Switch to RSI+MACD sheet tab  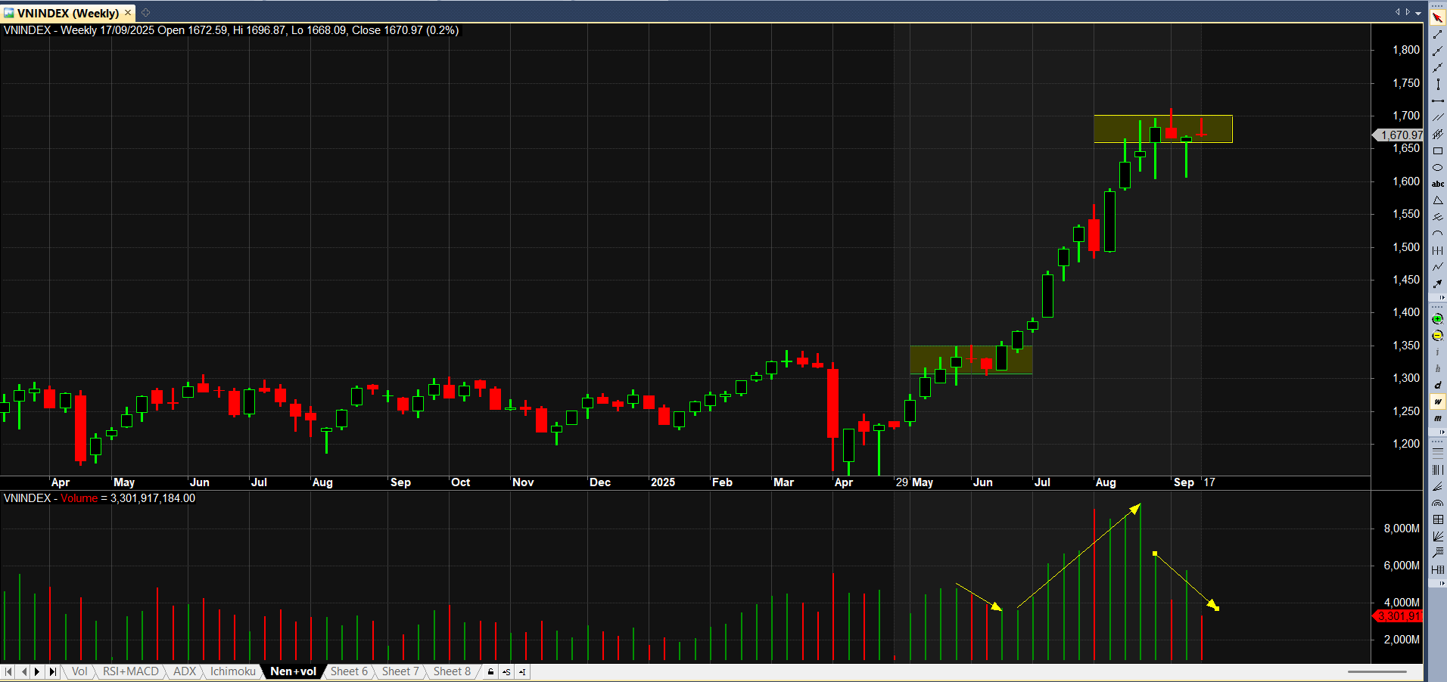[x=131, y=671]
